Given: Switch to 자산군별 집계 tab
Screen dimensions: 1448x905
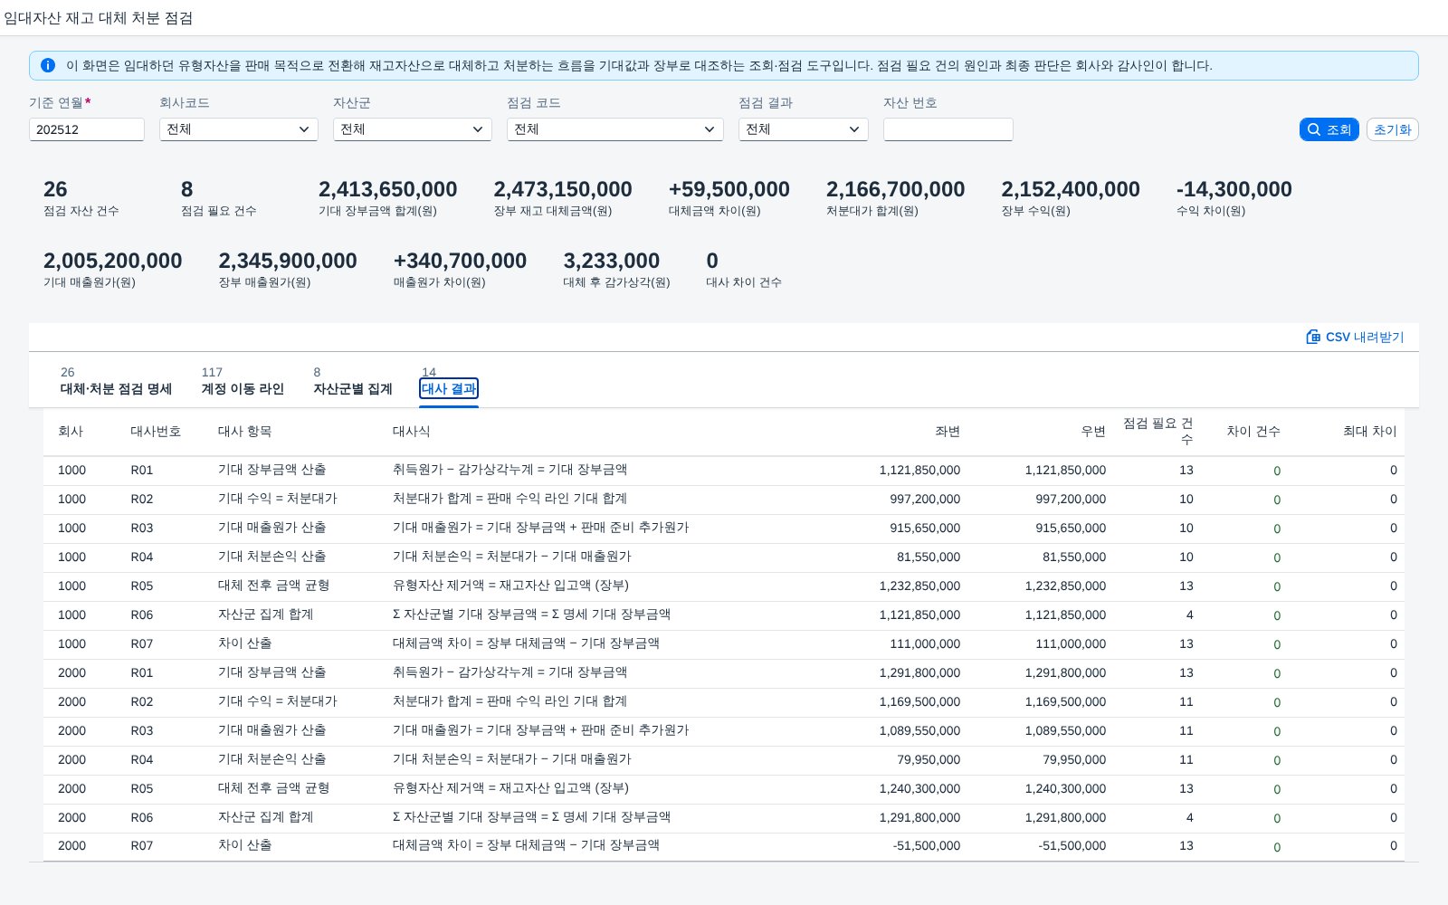Looking at the screenshot, I should pos(353,388).
